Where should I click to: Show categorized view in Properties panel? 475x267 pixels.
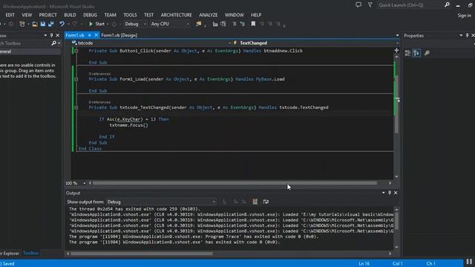point(407,53)
